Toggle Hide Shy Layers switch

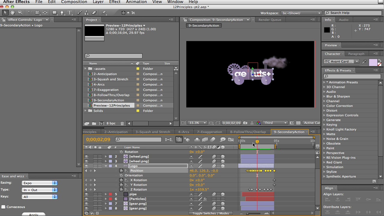(x=197, y=139)
